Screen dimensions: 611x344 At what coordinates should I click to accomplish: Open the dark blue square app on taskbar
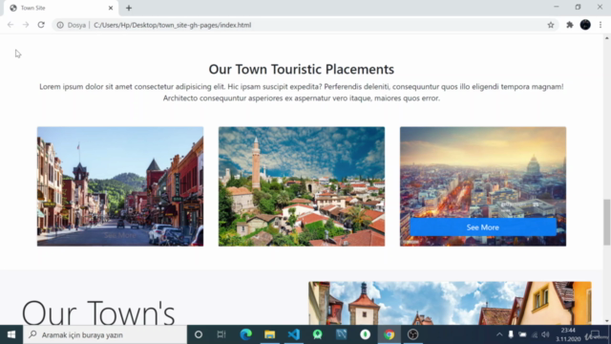tap(342, 334)
